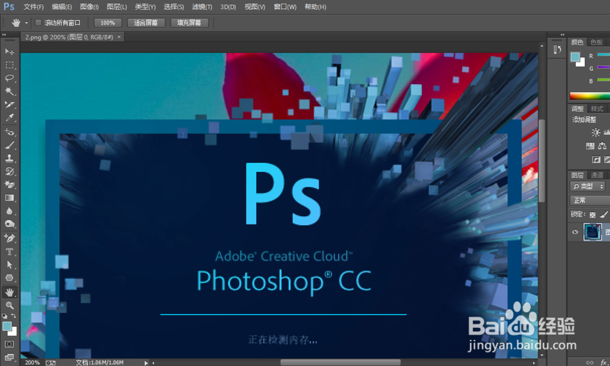Toggle lock transparent pixels checkerboard
Image resolution: width=610 pixels, height=366 pixels.
(592, 214)
